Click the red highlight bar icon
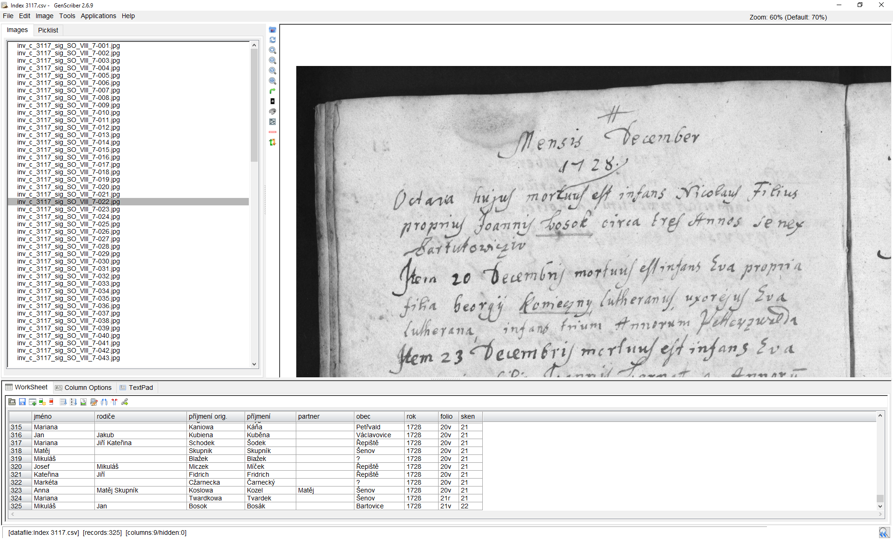Screen dimensions: 893x539 (x=273, y=132)
